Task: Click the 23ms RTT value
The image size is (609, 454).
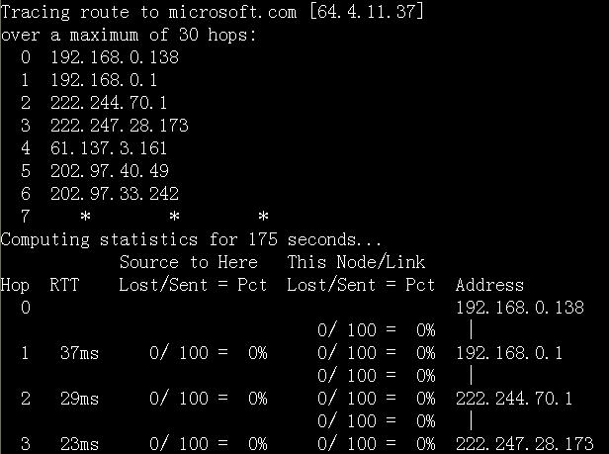Action: [80, 444]
